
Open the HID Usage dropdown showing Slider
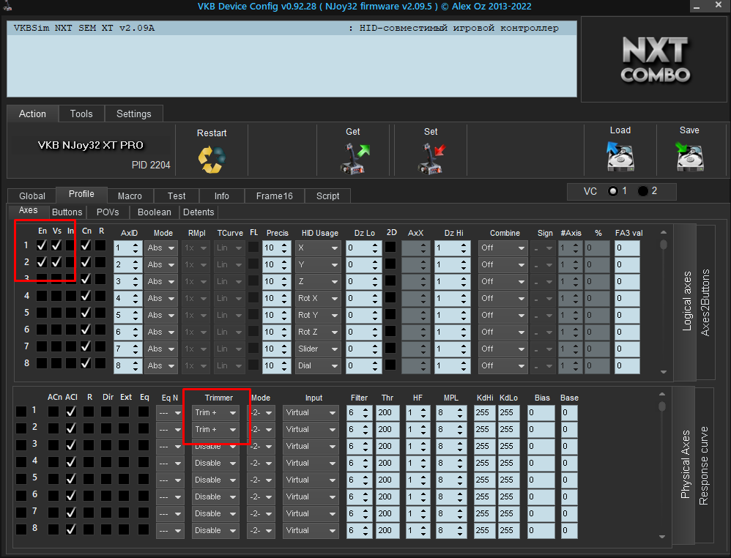(x=319, y=349)
